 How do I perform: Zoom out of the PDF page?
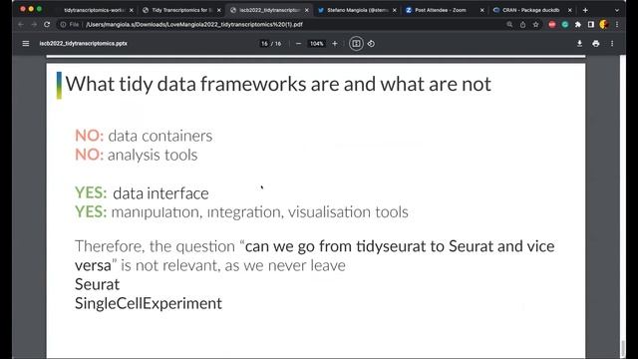[298, 44]
